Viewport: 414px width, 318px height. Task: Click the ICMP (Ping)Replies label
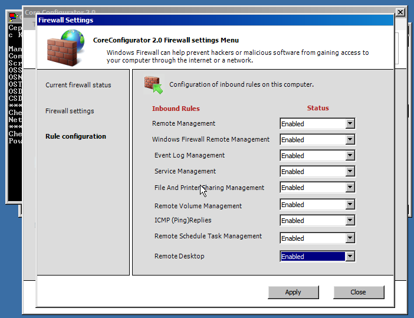point(183,220)
